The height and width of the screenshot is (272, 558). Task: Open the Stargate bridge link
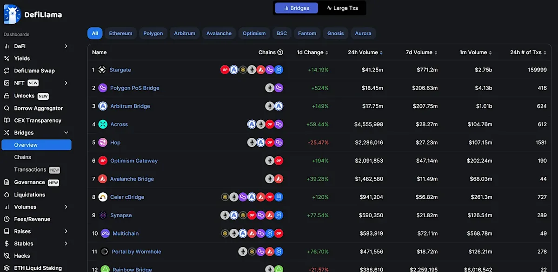[x=120, y=70]
